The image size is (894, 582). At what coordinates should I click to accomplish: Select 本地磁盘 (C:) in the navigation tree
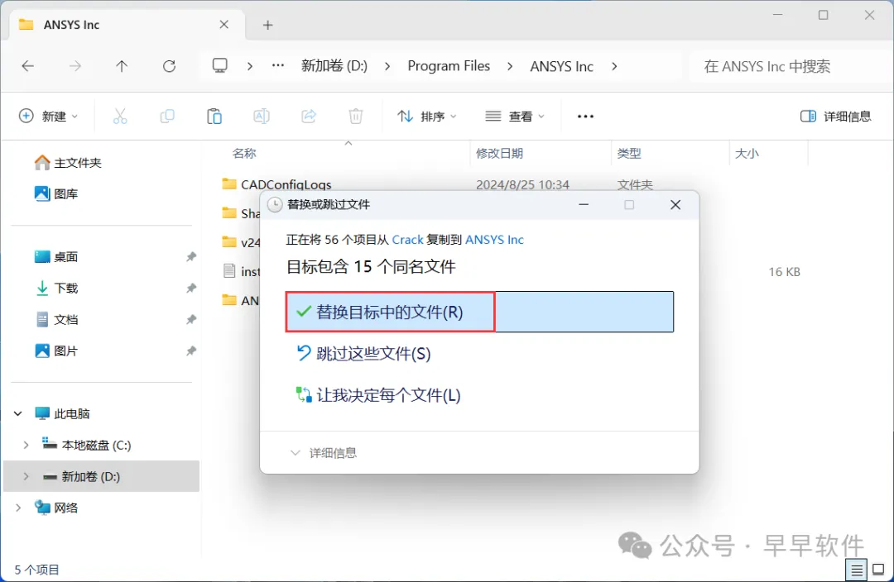[87, 445]
